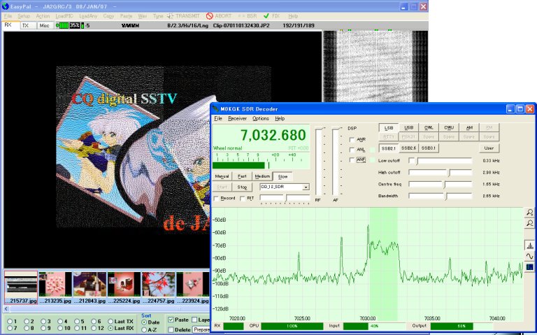Select thumbnail ...213235.jpg
Screen dimensions: 537x335
coord(55,287)
